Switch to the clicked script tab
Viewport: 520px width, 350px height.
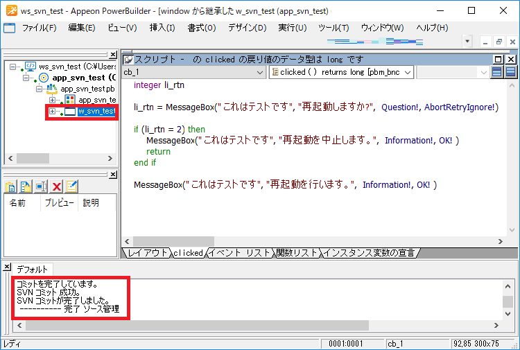coord(188,253)
